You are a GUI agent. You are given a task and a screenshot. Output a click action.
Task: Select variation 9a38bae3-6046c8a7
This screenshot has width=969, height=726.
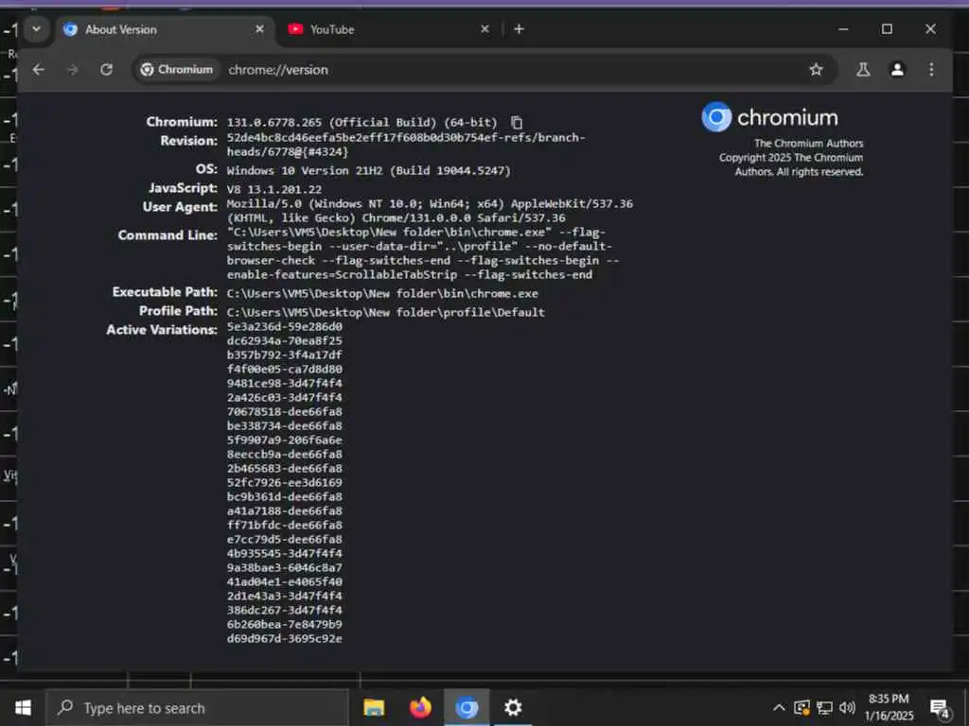284,568
